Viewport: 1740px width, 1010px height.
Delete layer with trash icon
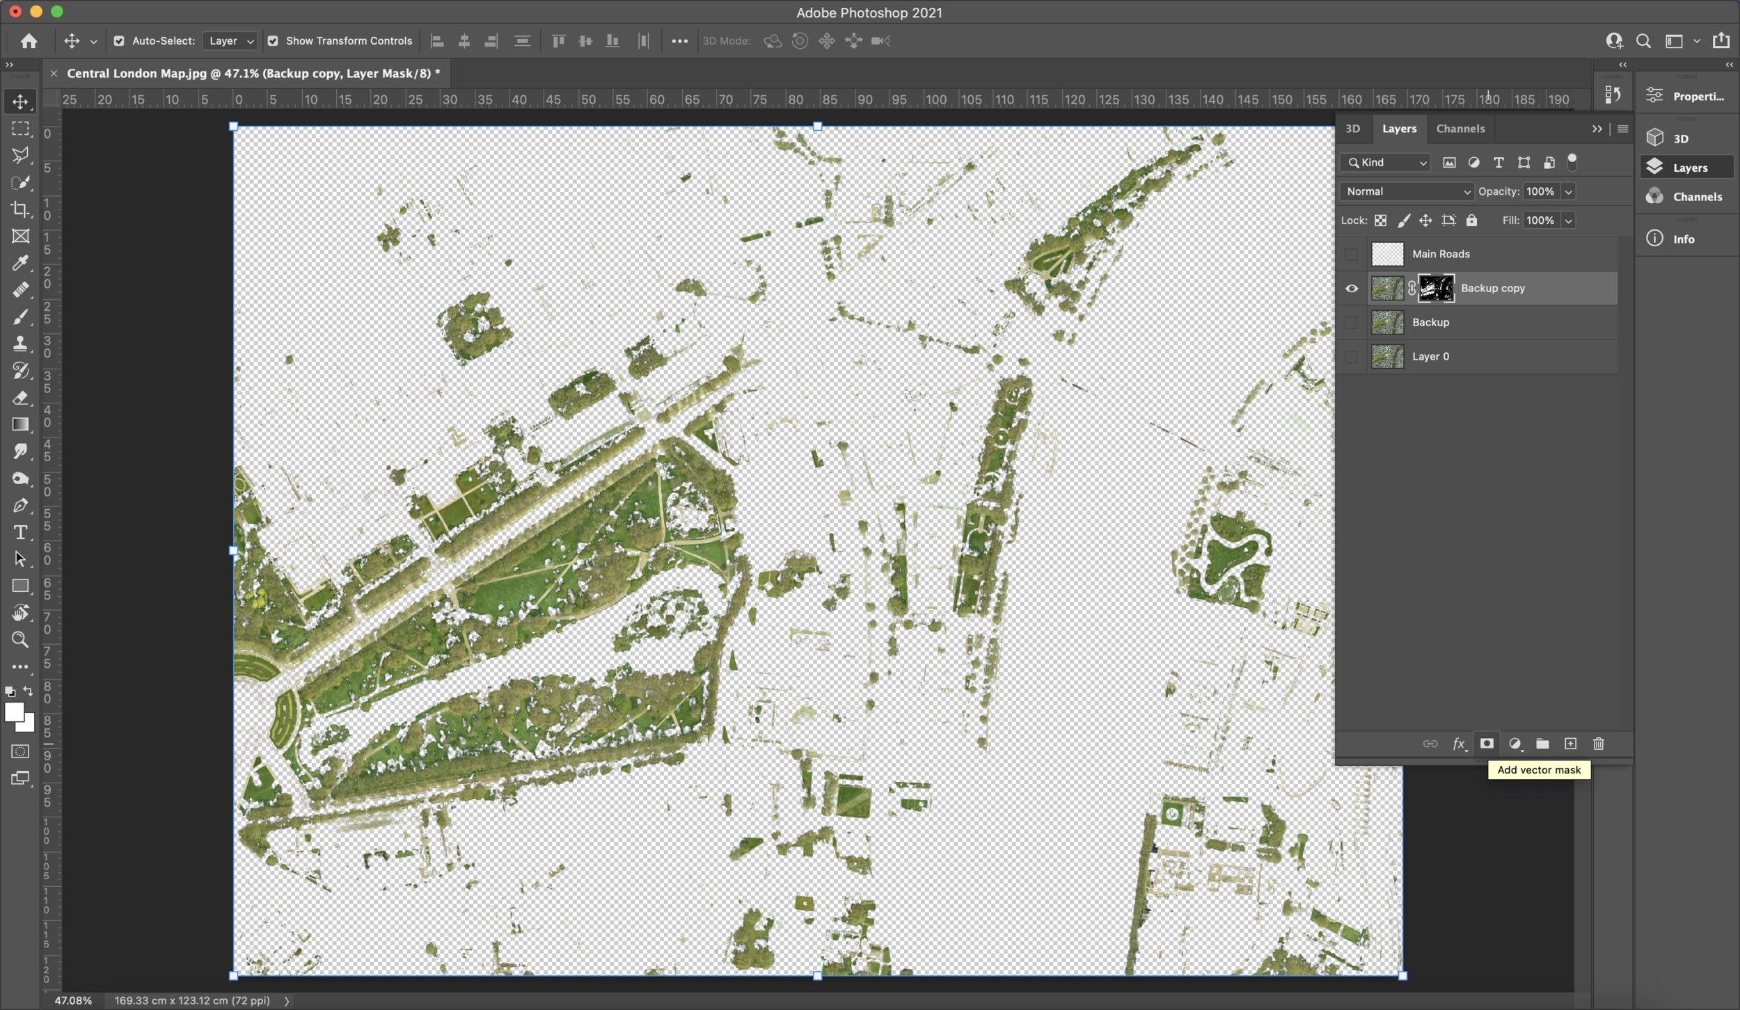(x=1599, y=744)
